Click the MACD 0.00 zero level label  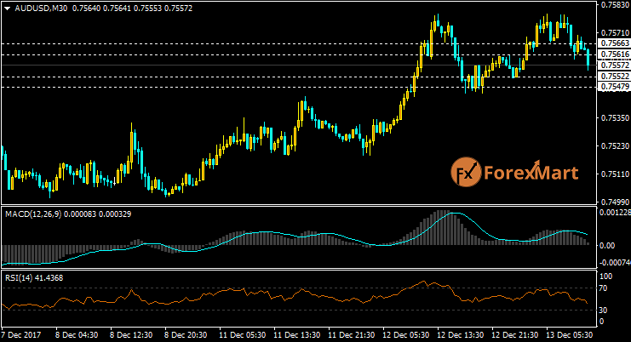[607, 245]
